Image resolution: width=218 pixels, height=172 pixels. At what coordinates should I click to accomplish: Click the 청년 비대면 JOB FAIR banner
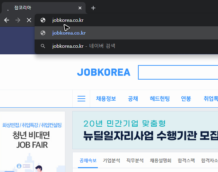click(x=33, y=142)
